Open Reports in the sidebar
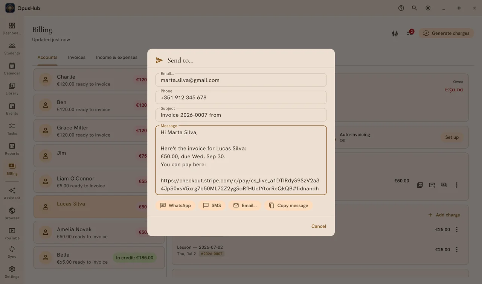482x284 pixels. [12, 149]
